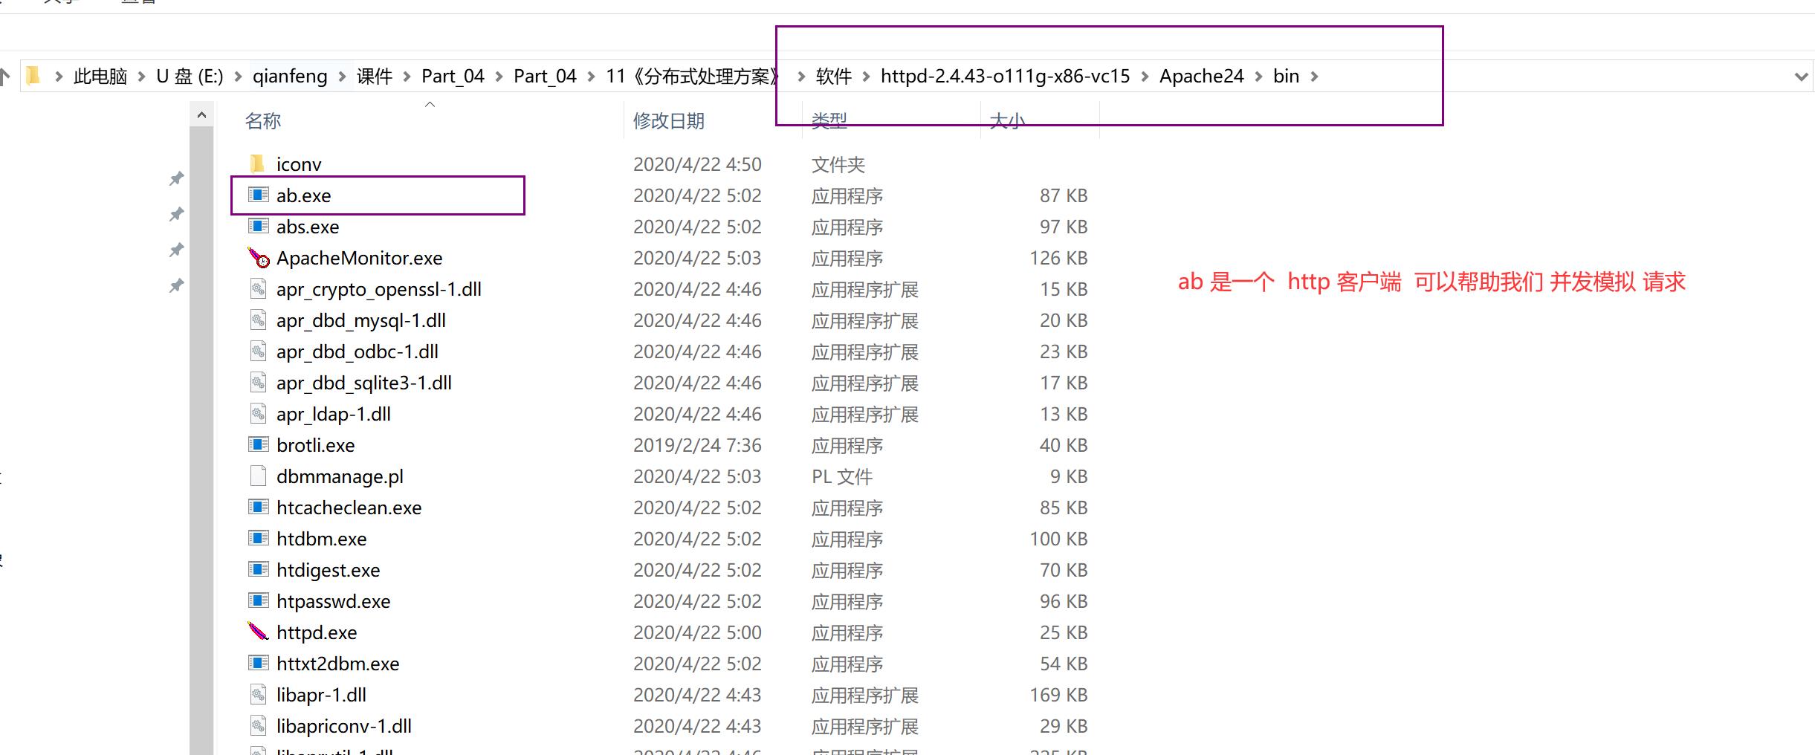Expand the chevron after httpd-2.4.43-o111g-x86-vc15

1145,76
